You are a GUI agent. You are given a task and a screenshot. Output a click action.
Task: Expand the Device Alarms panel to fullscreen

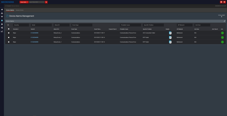(224, 21)
